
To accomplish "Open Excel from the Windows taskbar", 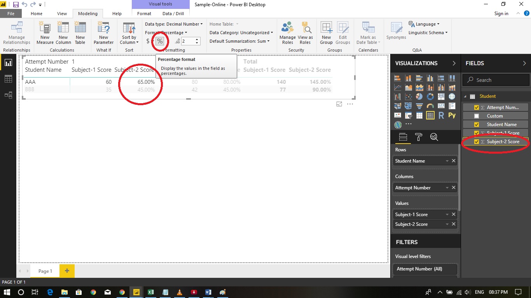I will click(x=151, y=292).
